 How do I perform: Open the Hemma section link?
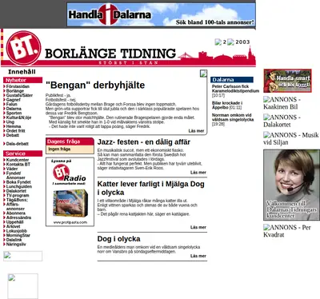tap(14, 126)
